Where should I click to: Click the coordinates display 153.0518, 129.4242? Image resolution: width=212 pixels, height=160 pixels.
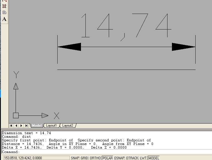click(x=36, y=158)
